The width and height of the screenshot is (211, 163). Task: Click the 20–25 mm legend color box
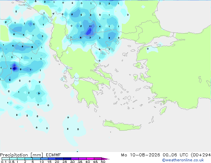(60, 159)
